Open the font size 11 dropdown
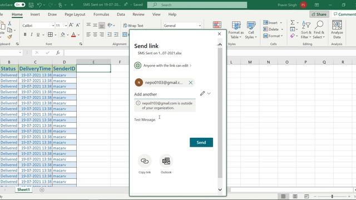356x200 pixels. (66, 26)
